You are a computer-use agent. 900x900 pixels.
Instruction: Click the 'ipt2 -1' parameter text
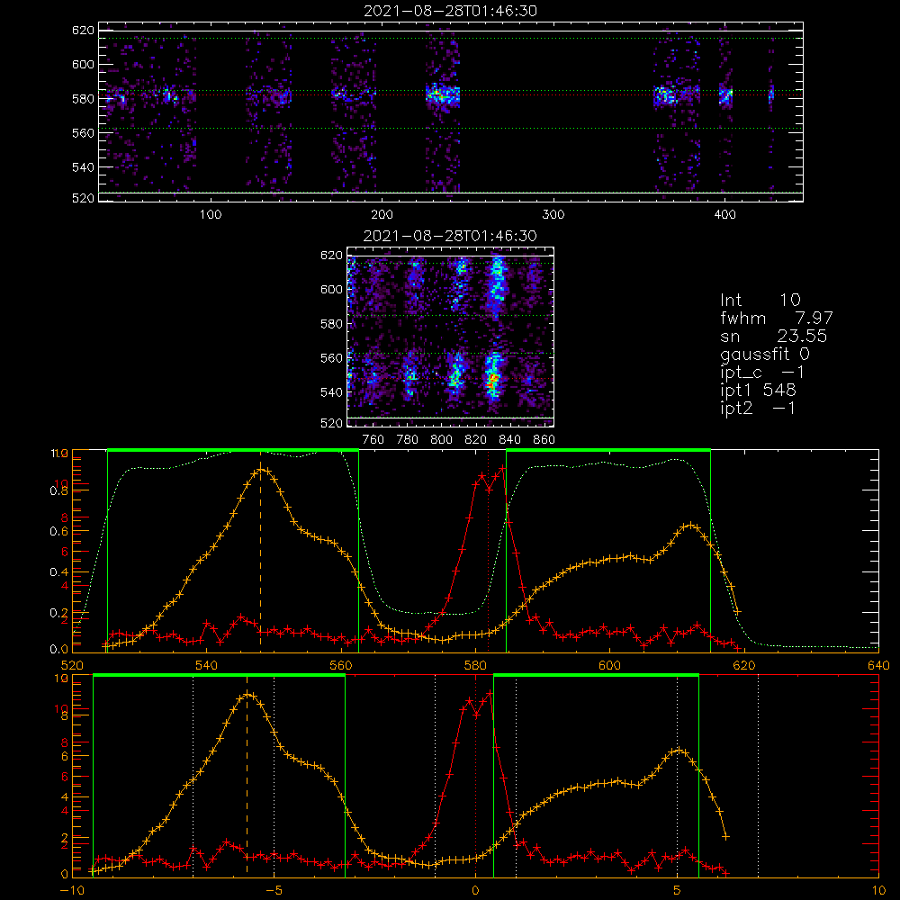click(758, 408)
